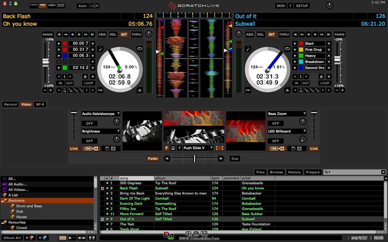Viewport: 388px width, 242px height.
Task: Open the Files panel
Action: pyautogui.click(x=260, y=172)
